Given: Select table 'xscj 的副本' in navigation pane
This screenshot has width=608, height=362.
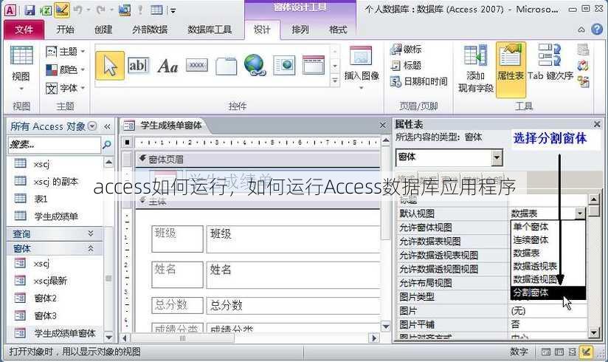Looking at the screenshot, I should (x=55, y=182).
